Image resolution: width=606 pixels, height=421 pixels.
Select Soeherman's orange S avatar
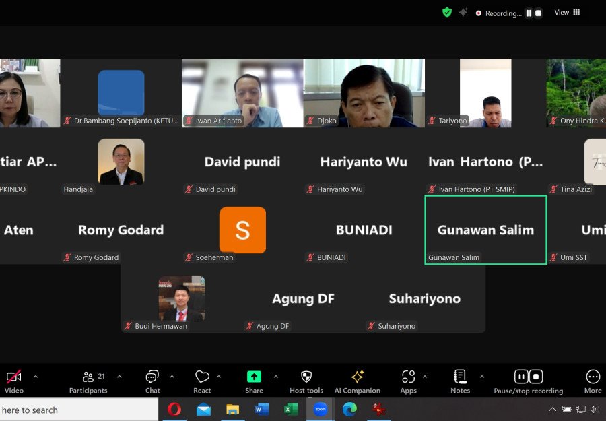point(242,230)
